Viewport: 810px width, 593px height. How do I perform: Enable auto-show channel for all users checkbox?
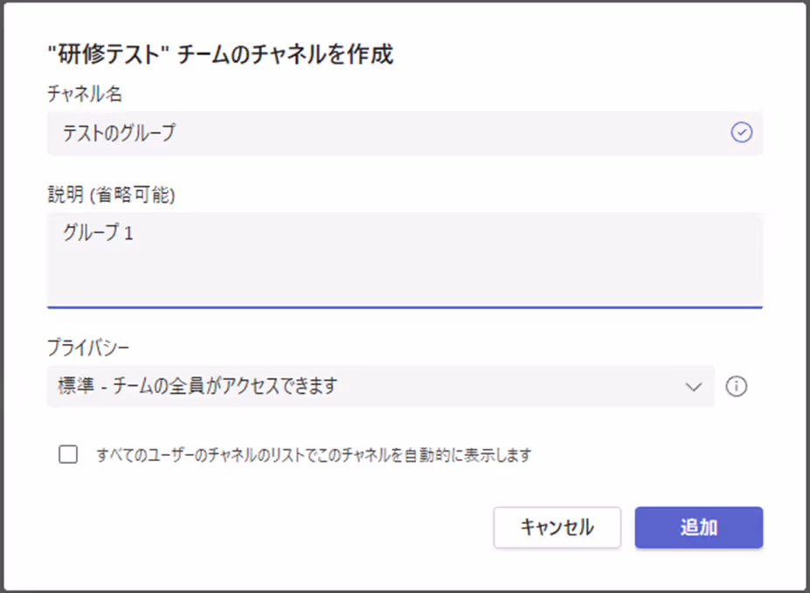[x=68, y=455]
